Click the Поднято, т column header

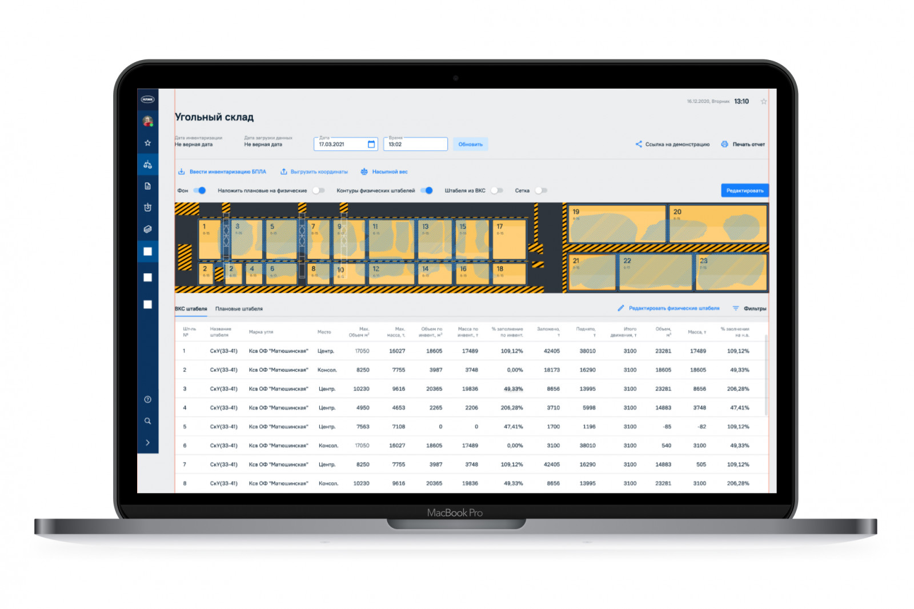(x=586, y=332)
